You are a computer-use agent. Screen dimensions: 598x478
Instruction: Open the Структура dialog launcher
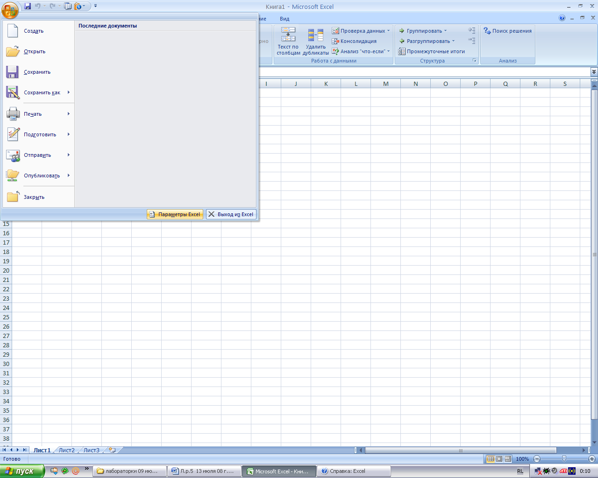(475, 61)
